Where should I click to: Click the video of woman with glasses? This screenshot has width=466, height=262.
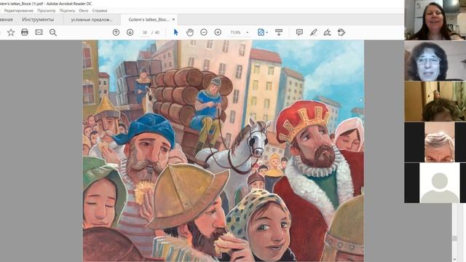click(435, 60)
